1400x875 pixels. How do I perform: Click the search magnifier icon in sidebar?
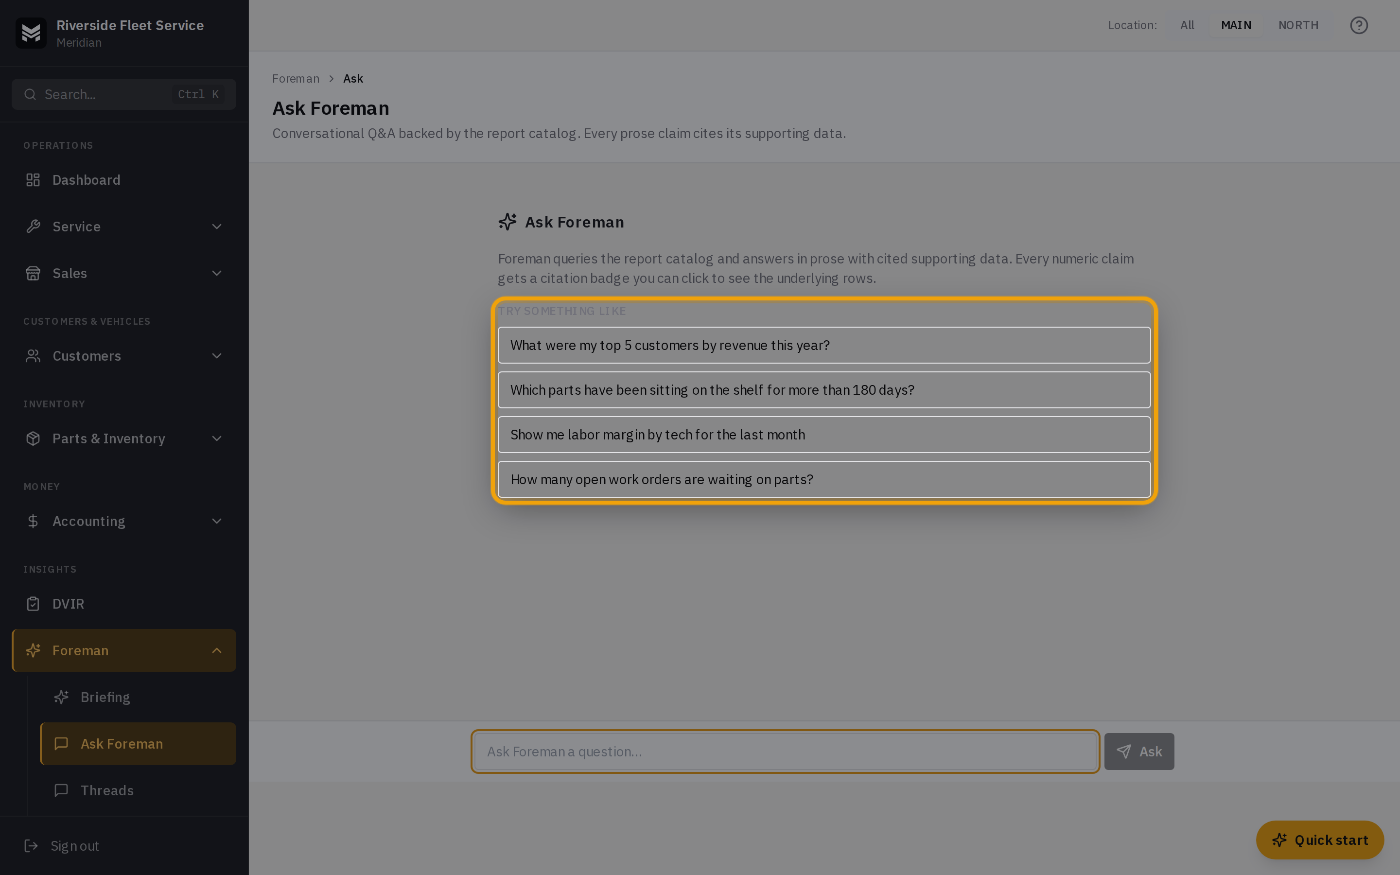pos(30,94)
